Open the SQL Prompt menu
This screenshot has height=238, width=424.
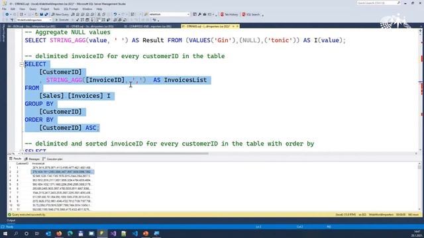(x=71, y=9)
